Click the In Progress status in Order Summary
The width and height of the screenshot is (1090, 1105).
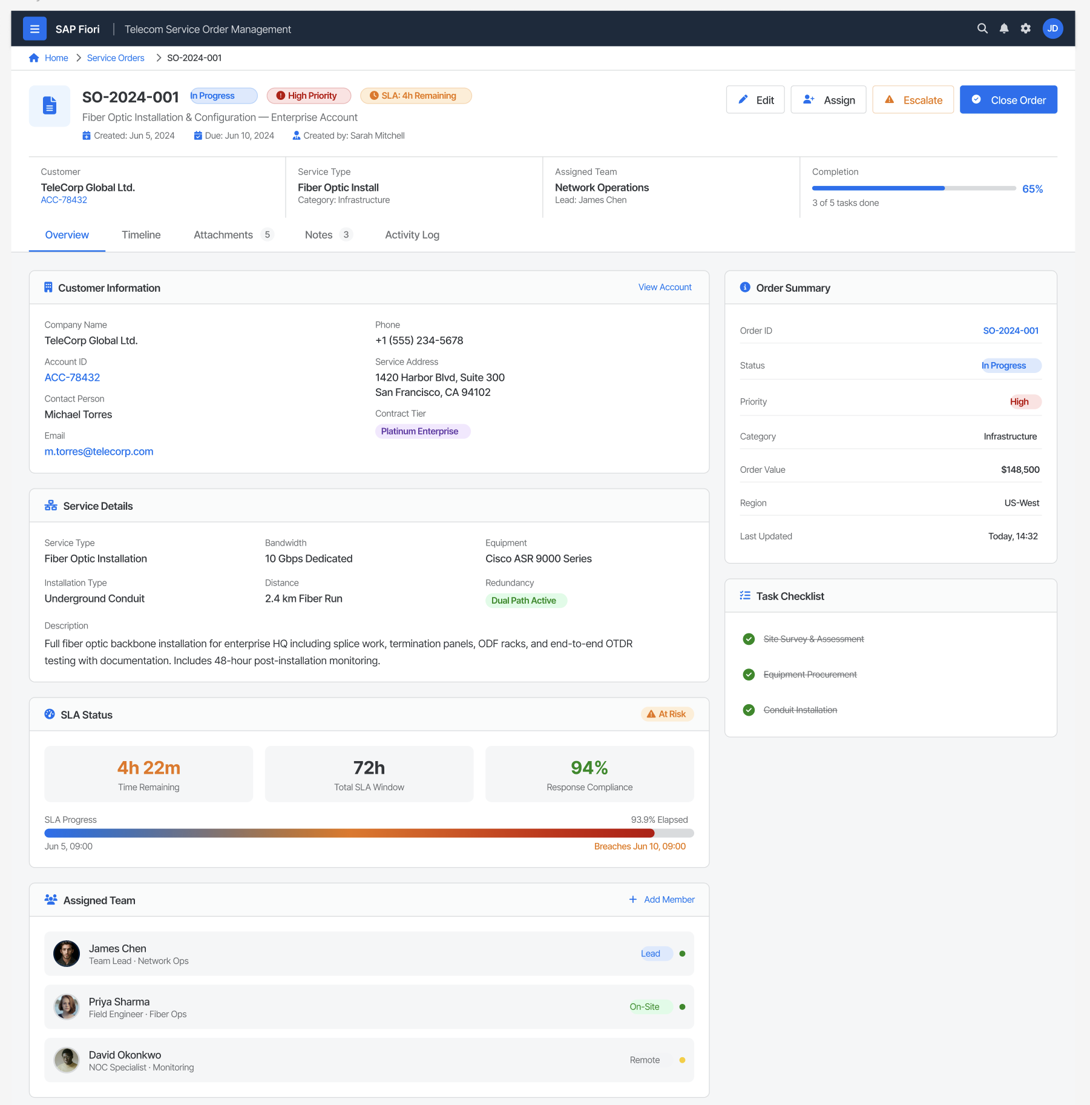click(1011, 366)
